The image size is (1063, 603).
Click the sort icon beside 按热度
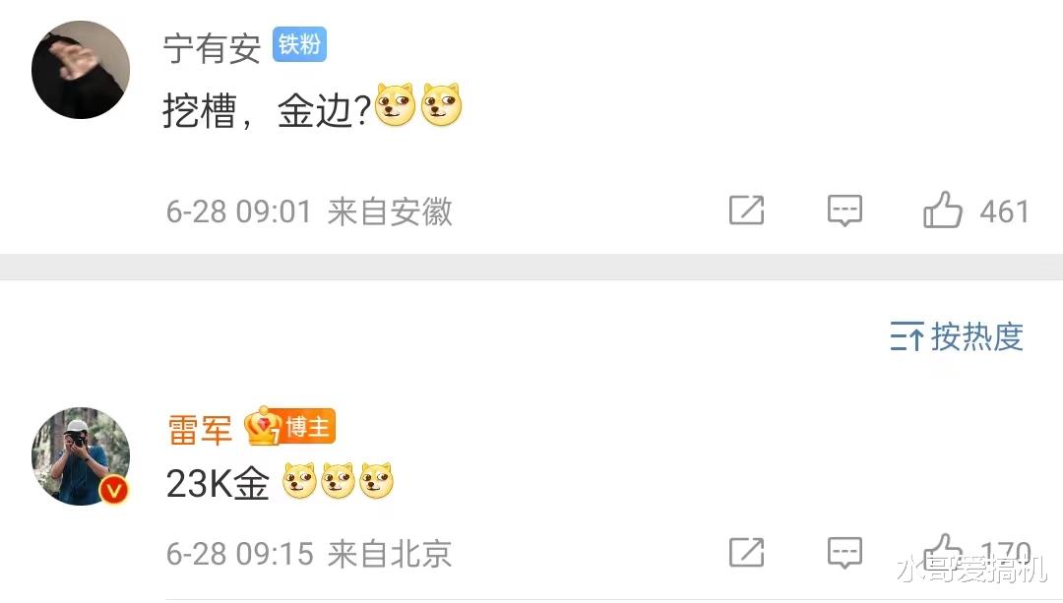pos(907,336)
